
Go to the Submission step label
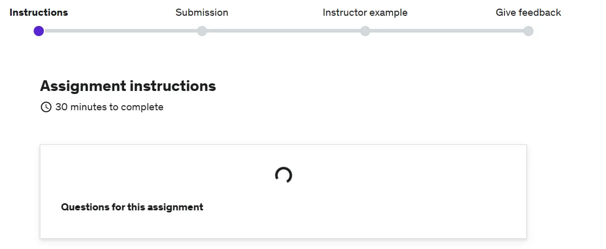tap(201, 13)
